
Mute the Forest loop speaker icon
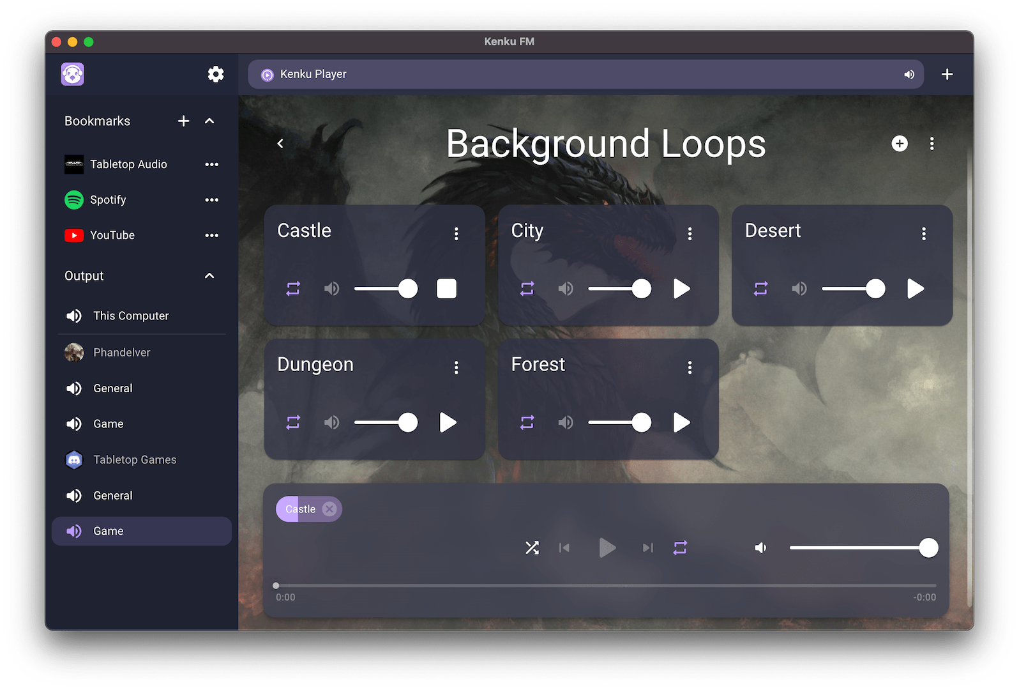[565, 422]
